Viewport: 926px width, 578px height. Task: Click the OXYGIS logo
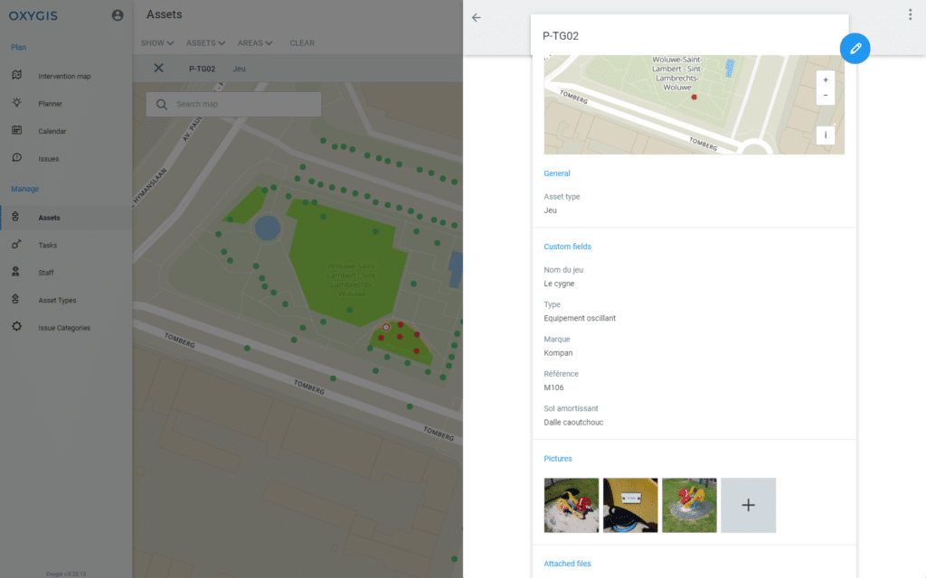33,16
